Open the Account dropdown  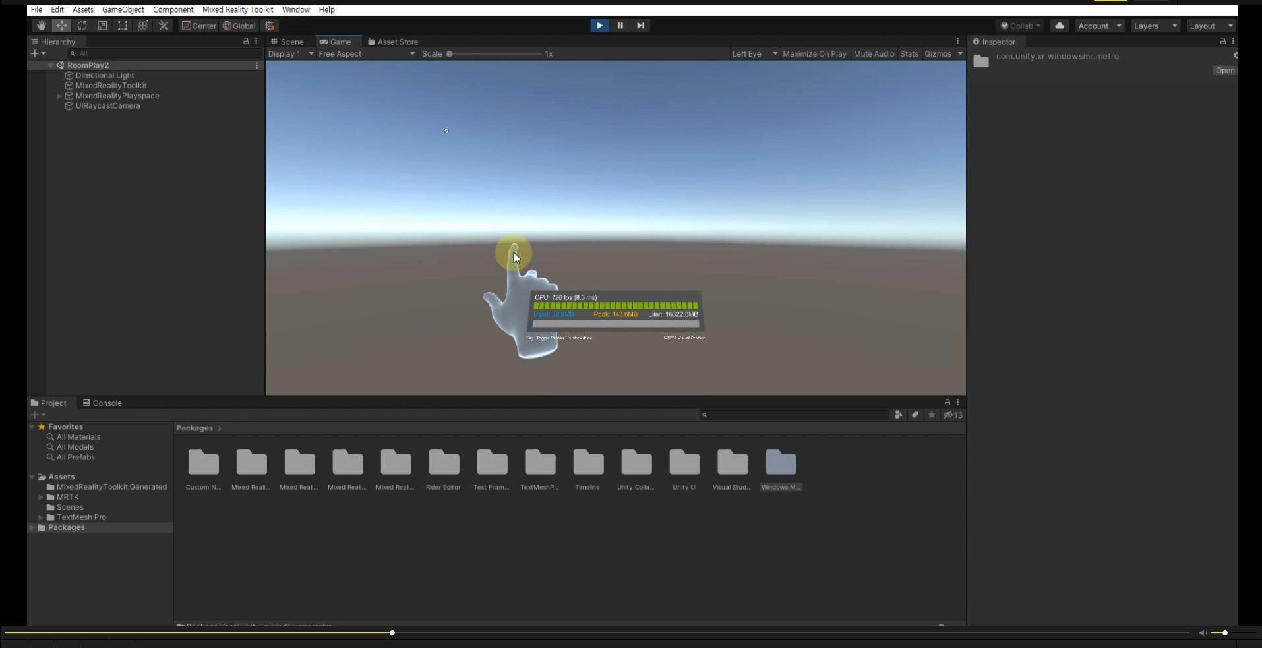[x=1099, y=26]
